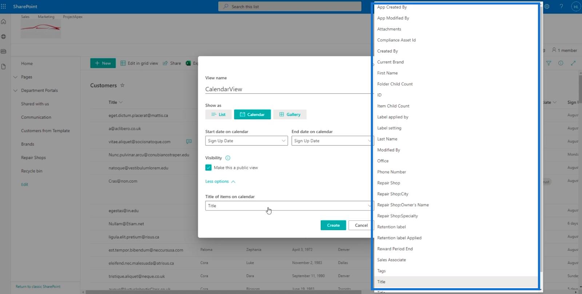
Task: Select List as view type
Action: point(218,114)
